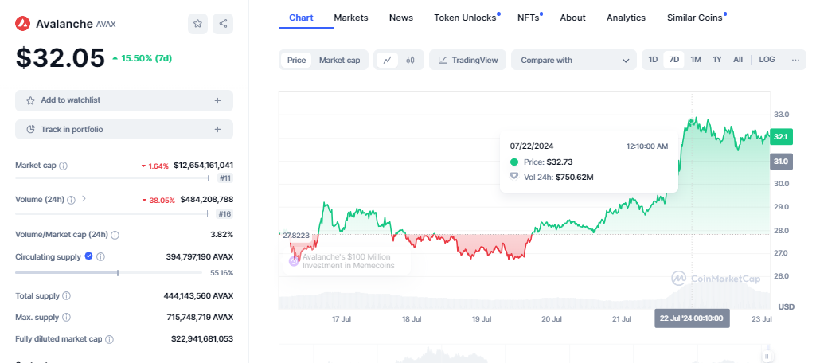Image resolution: width=816 pixels, height=363 pixels.
Task: Click volume rank #16 badge
Action: [224, 214]
